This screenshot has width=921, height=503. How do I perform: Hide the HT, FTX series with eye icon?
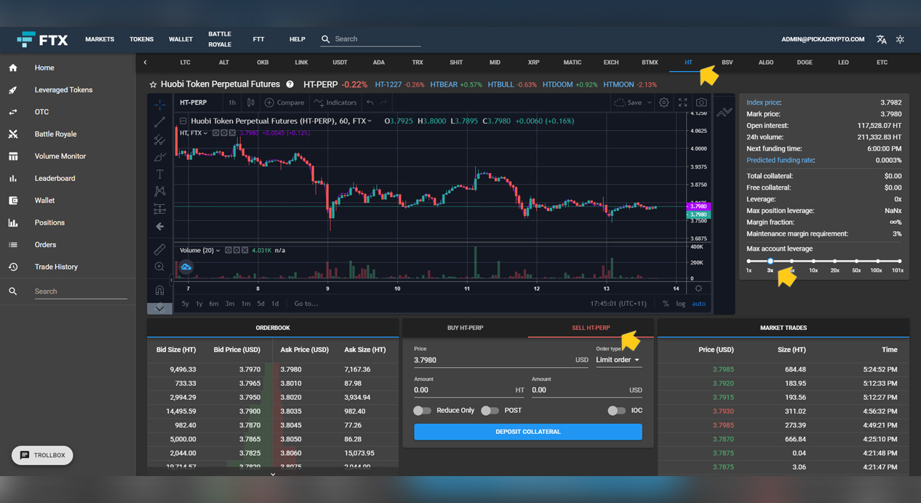click(x=218, y=133)
